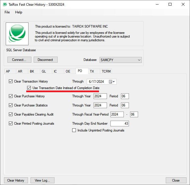190x185 pixels.
Task: Toggle Use Transaction Date Instead of Completion Date
Action: pos(29,88)
